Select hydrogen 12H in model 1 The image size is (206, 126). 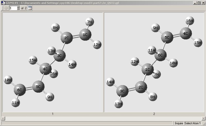coord(97,45)
